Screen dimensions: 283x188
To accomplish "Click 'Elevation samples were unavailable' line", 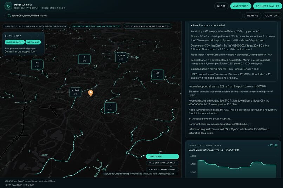I will point(230,93).
